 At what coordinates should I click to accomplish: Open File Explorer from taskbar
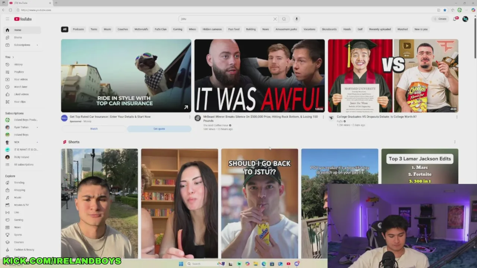click(256, 264)
